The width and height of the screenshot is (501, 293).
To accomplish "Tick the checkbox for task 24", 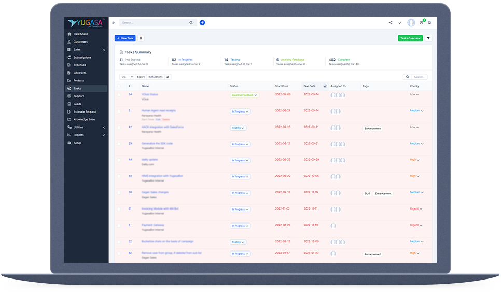I will [119, 95].
